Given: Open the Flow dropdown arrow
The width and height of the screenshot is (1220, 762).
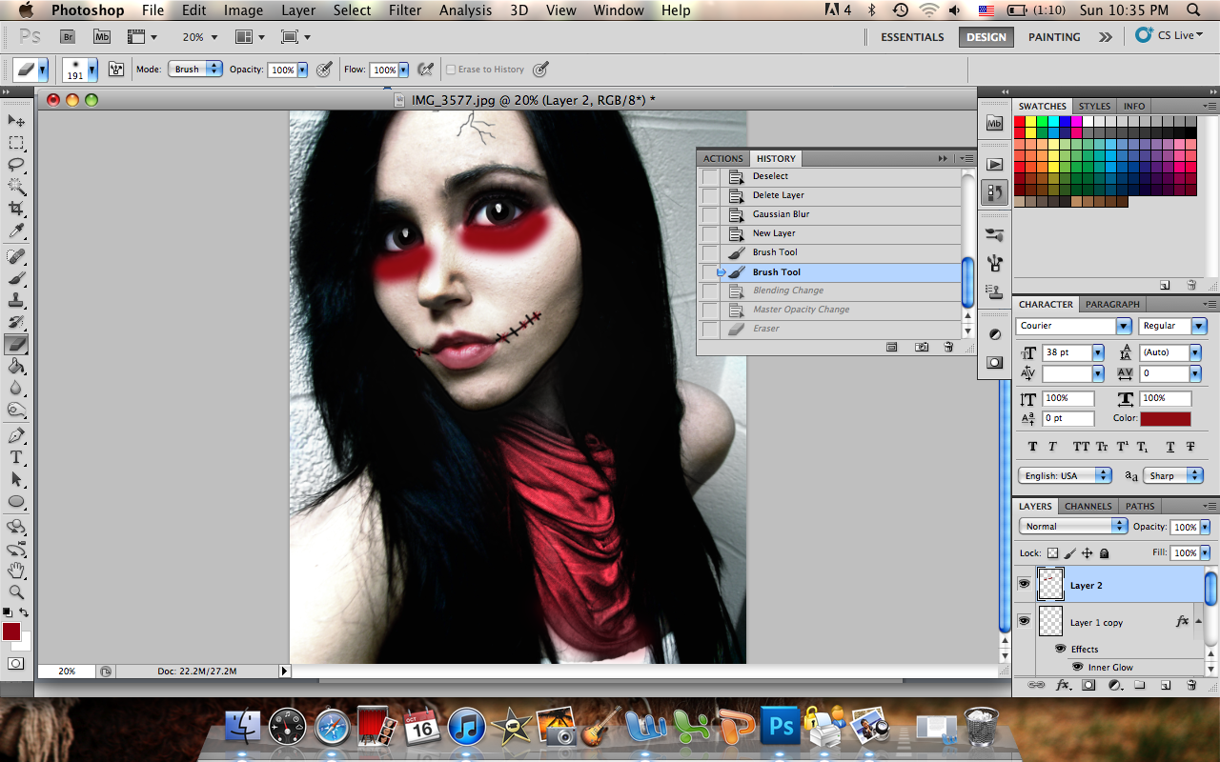Looking at the screenshot, I should pos(403,70).
